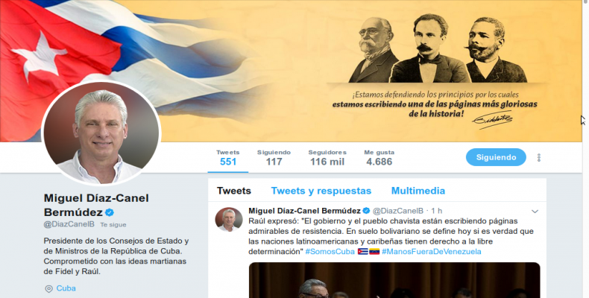Click the Venezuelan flag emoji in tweet
Viewport: 589px width, 298px height.
374,252
